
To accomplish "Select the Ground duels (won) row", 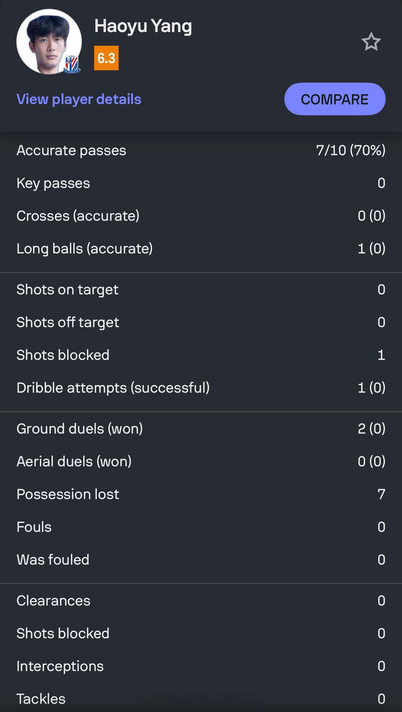I will [201, 429].
